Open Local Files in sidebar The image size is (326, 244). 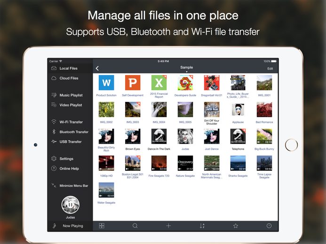coord(70,68)
